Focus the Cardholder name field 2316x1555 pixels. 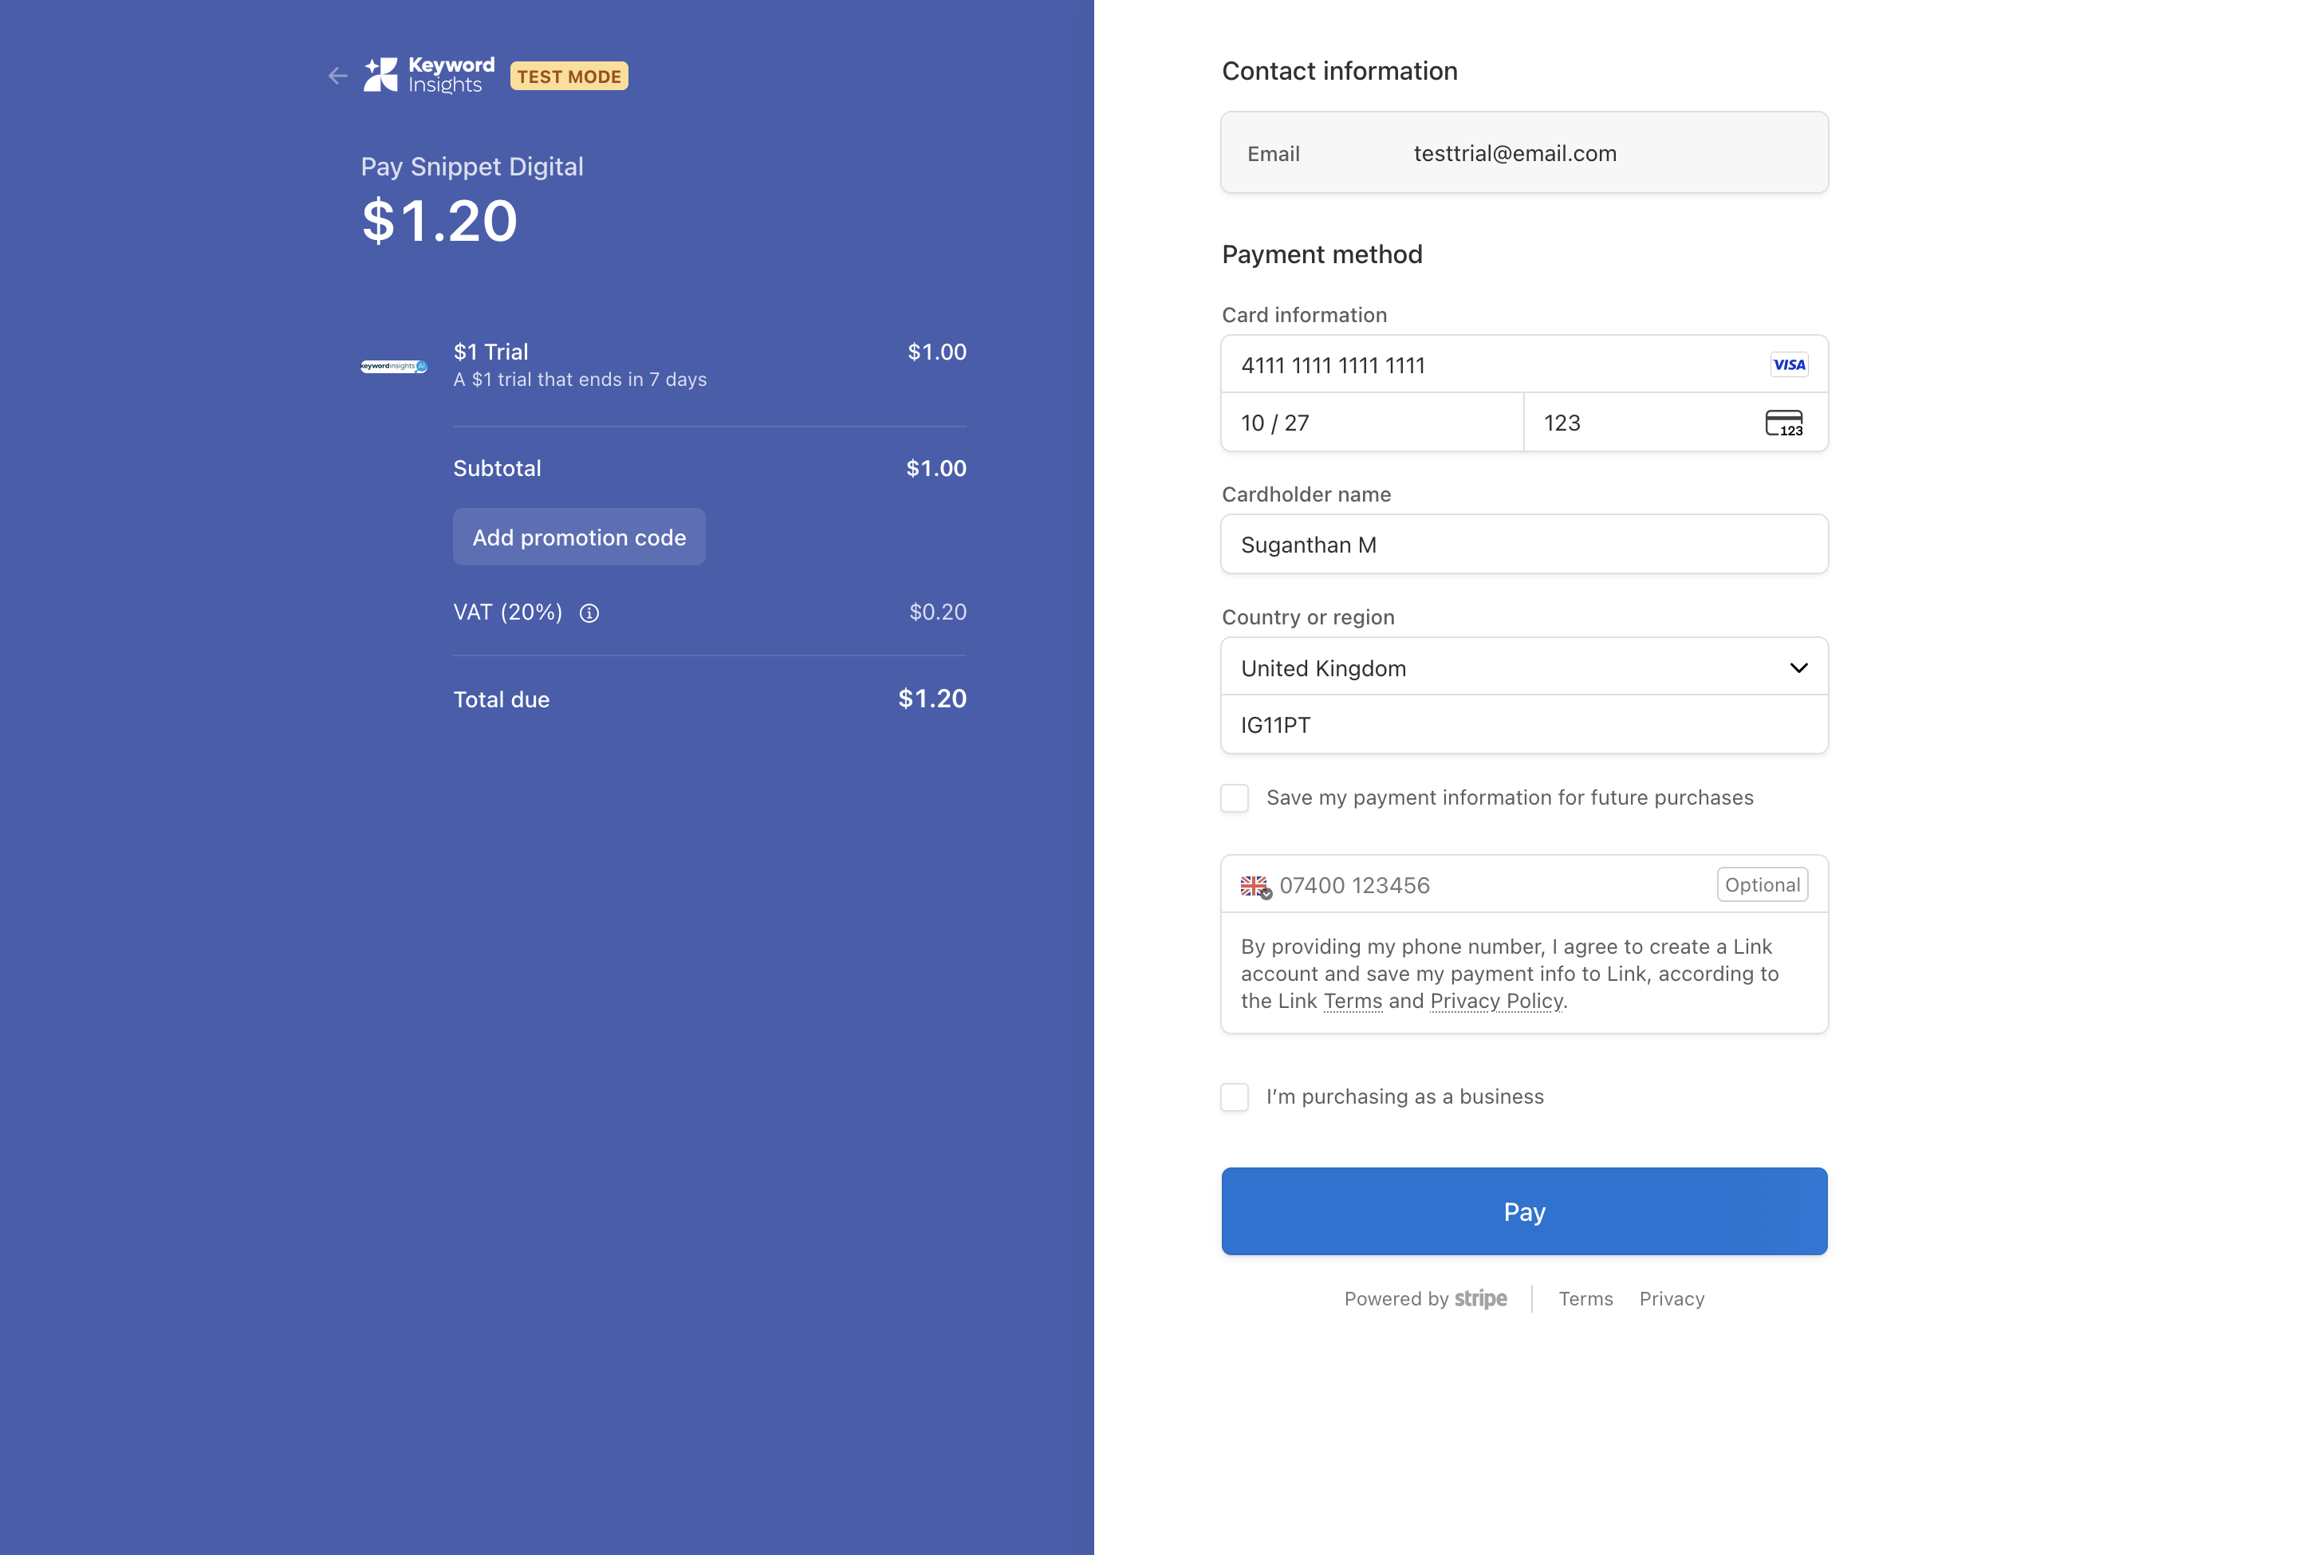point(1523,545)
